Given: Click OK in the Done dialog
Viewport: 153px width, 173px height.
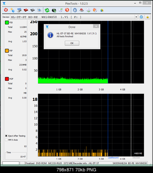Looking at the screenshot, I should coord(72,43).
